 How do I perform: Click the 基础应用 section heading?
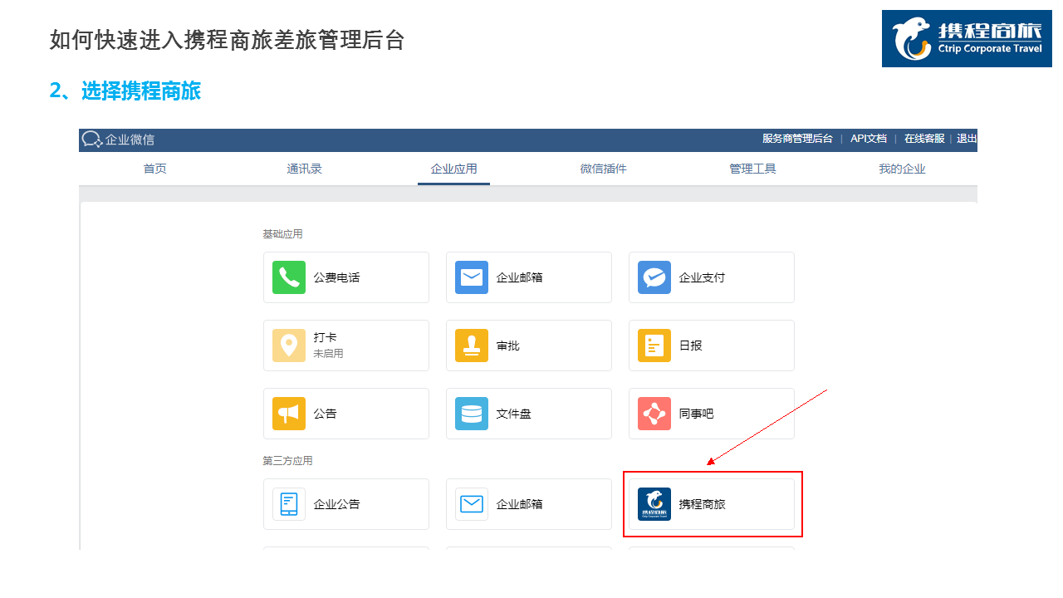coord(283,234)
